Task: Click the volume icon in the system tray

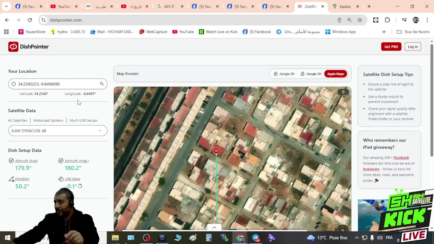Action: click(x=379, y=238)
